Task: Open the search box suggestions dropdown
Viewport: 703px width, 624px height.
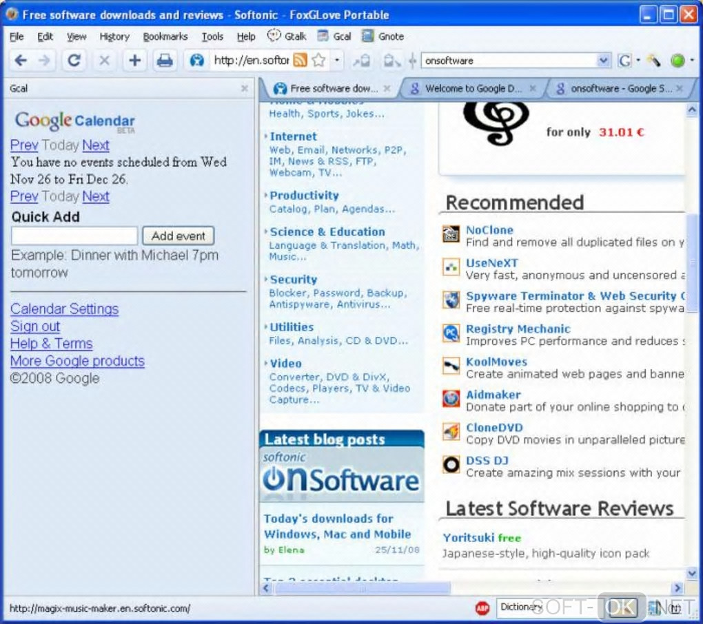Action: 604,61
